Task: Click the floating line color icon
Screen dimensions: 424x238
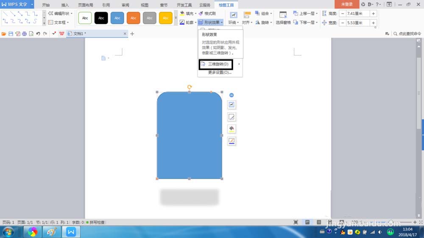Action: tap(232, 141)
